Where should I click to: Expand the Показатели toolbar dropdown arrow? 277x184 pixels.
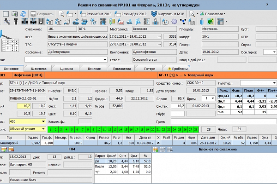point(224,14)
